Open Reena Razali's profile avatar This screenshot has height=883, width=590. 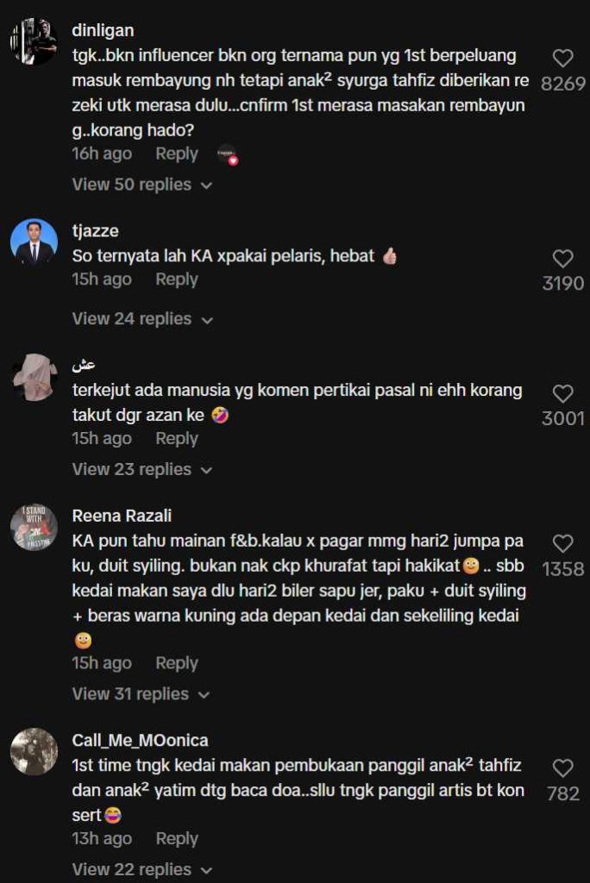pyautogui.click(x=35, y=527)
